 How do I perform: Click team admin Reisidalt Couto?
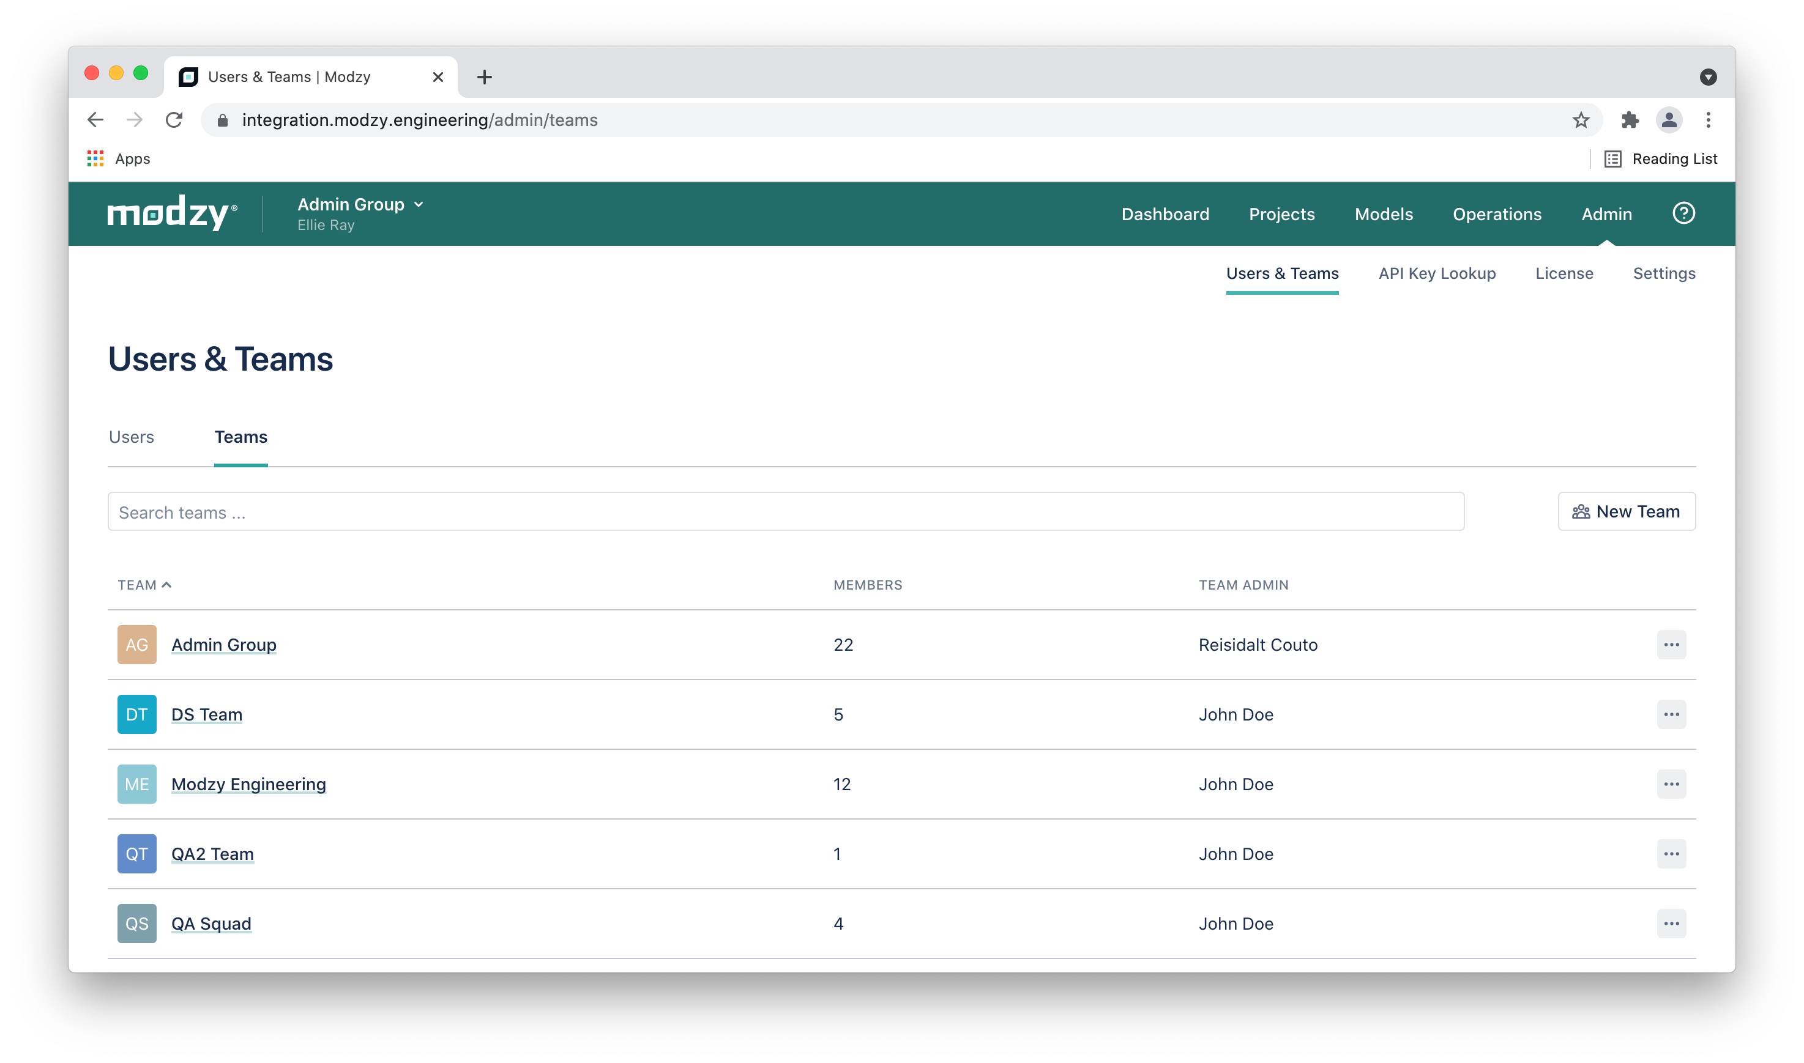(x=1258, y=645)
